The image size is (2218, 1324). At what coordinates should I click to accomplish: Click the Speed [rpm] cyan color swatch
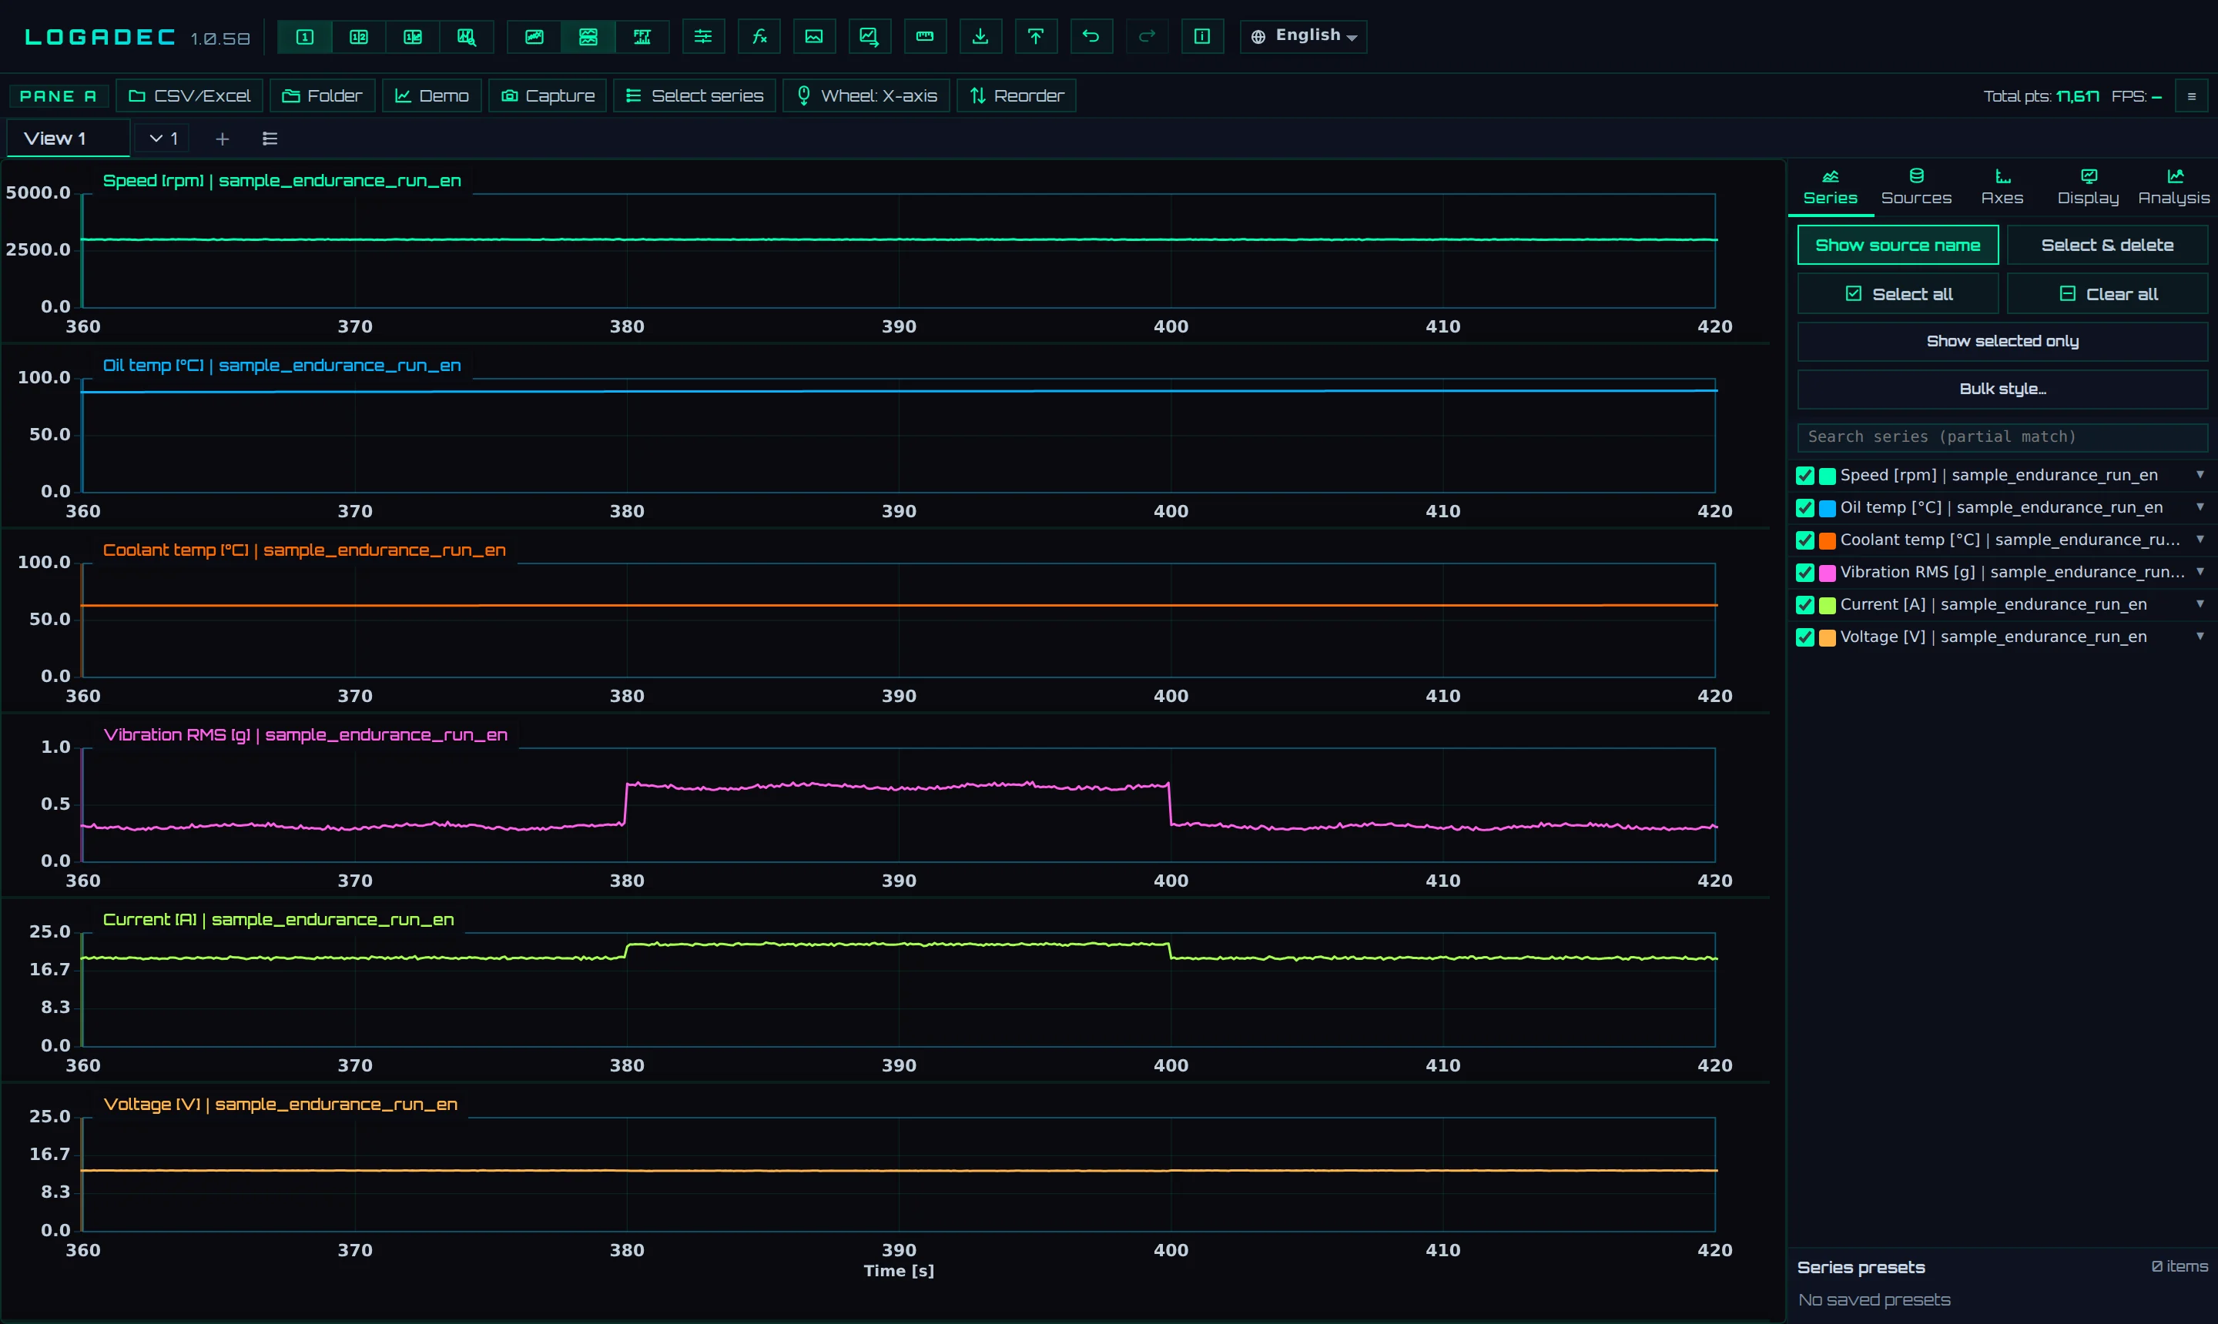coord(1827,476)
